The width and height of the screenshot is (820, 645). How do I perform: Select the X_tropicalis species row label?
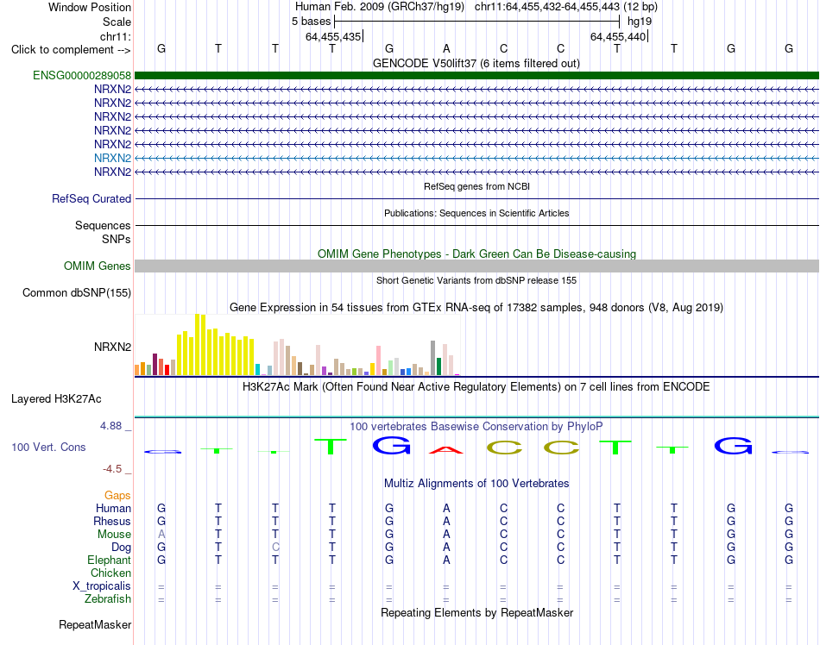pos(102,586)
